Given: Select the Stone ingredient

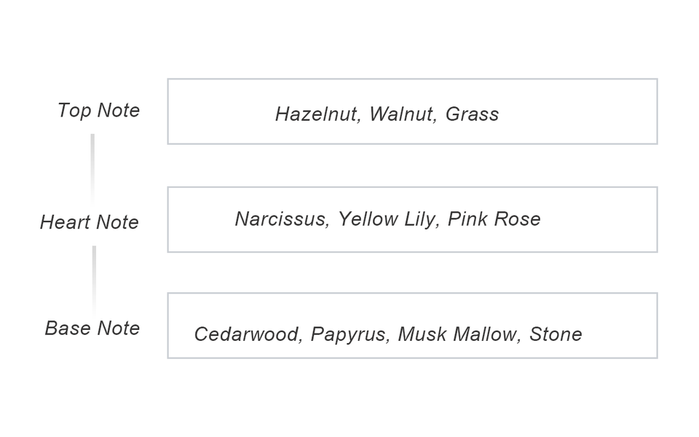Looking at the screenshot, I should click(x=556, y=334).
